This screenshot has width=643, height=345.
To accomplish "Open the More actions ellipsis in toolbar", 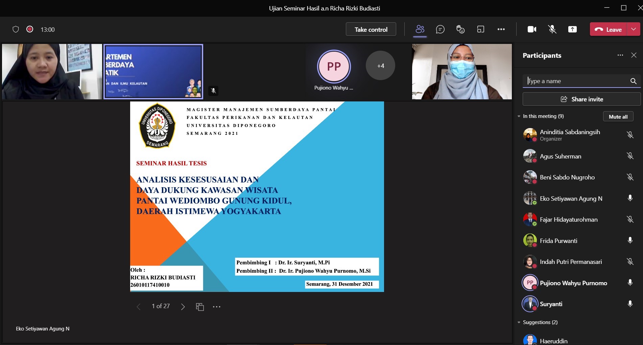I will coord(501,29).
